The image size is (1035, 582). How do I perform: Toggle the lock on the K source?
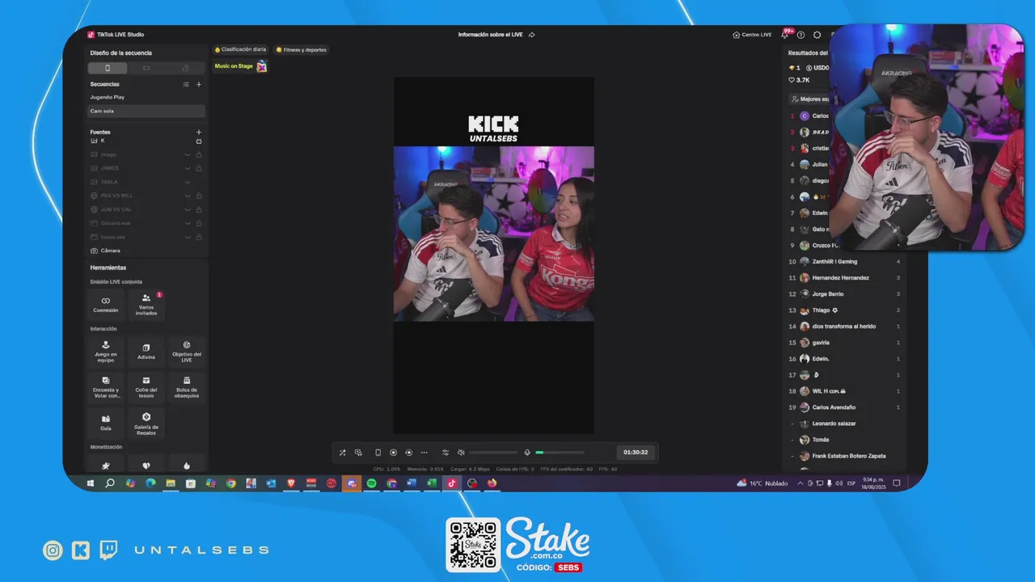coord(199,141)
